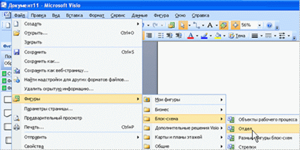The width and height of the screenshot is (300, 150).
Task: Select the Text tool (A)
Action: point(210,25)
